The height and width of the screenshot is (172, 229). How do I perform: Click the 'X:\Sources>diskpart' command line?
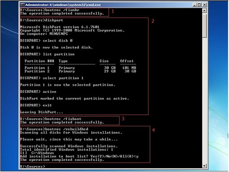tap(42, 20)
